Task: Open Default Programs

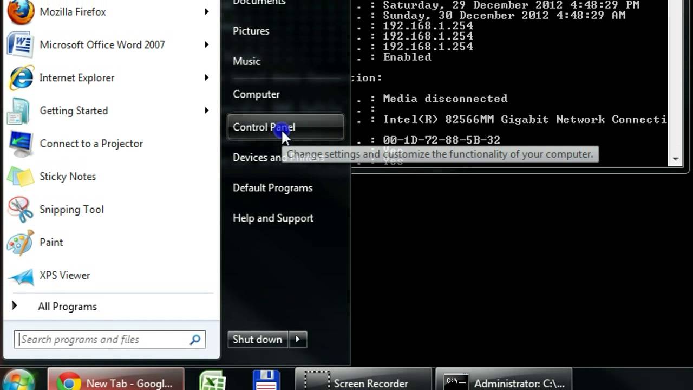Action: click(x=272, y=188)
